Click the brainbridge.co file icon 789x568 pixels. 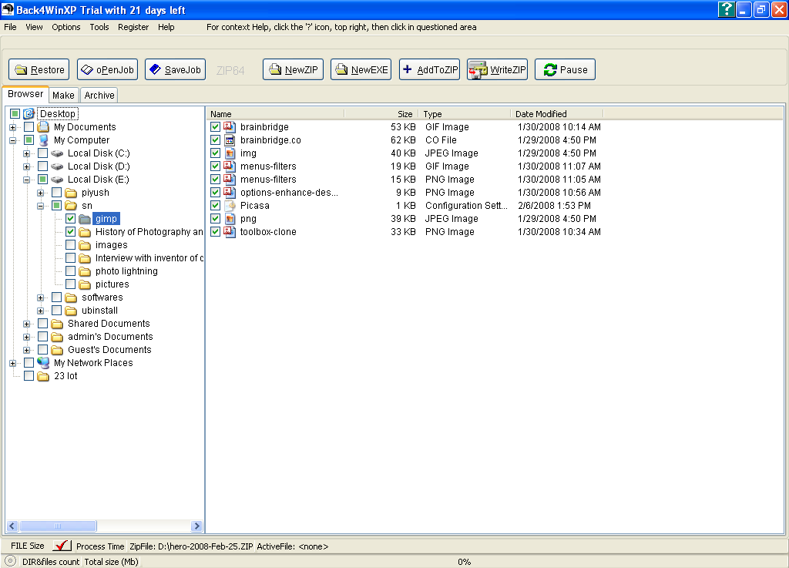[x=230, y=139]
